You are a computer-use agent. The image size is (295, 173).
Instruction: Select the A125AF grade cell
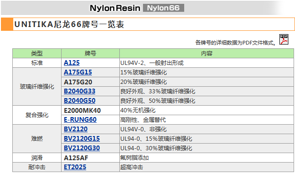click(x=90, y=158)
